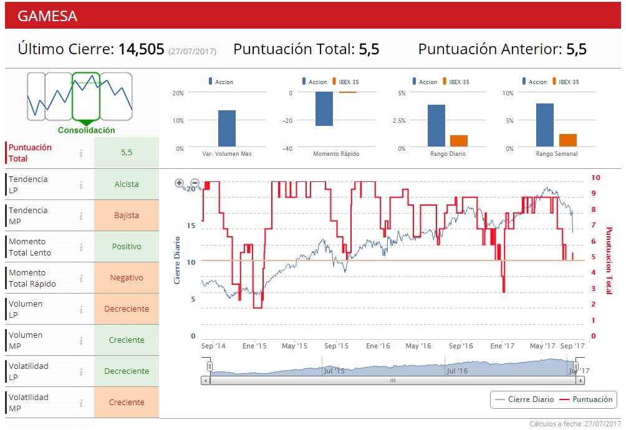The width and height of the screenshot is (626, 430).
Task: Click the Rango Semanal blue Accion bar
Action: pyautogui.click(x=545, y=125)
